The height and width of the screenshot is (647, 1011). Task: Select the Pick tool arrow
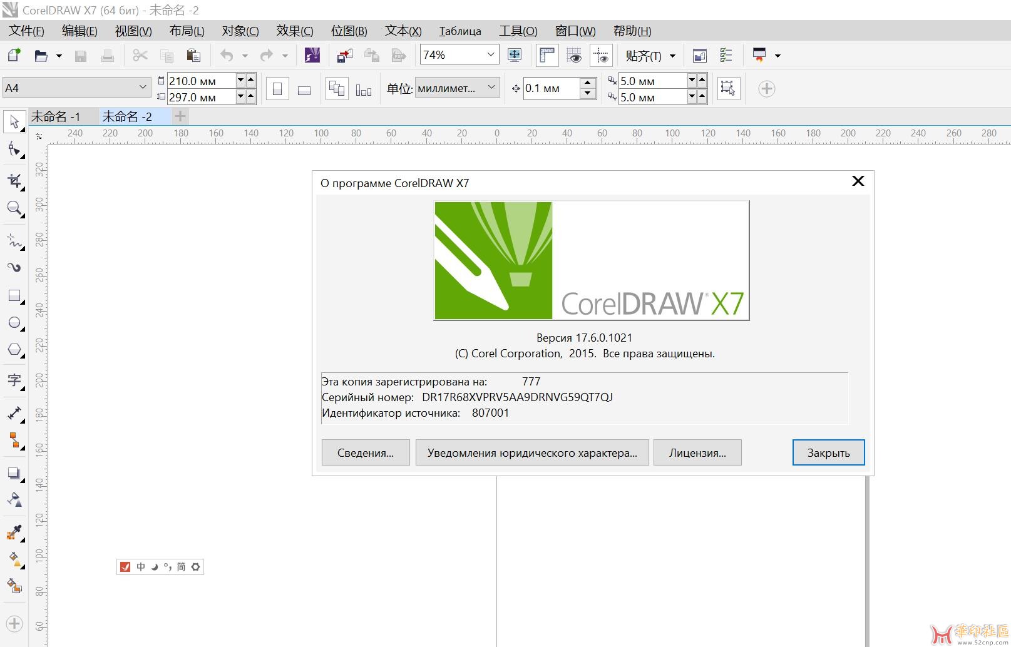(14, 121)
